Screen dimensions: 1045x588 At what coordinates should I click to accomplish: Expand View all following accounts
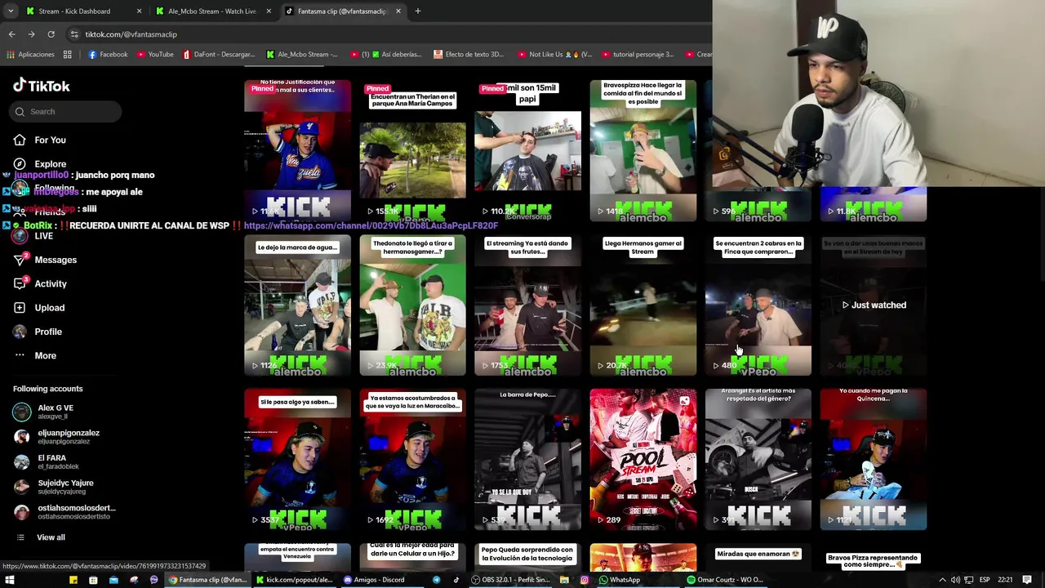(51, 537)
